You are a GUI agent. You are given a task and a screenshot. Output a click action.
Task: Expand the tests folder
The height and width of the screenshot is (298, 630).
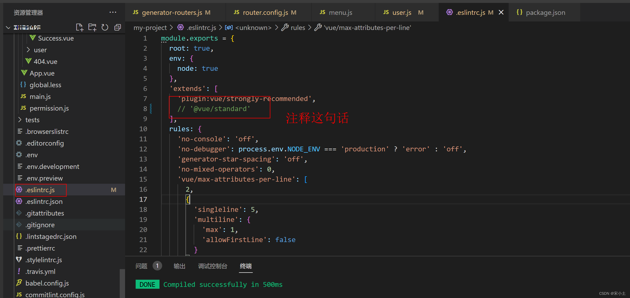pyautogui.click(x=32, y=120)
